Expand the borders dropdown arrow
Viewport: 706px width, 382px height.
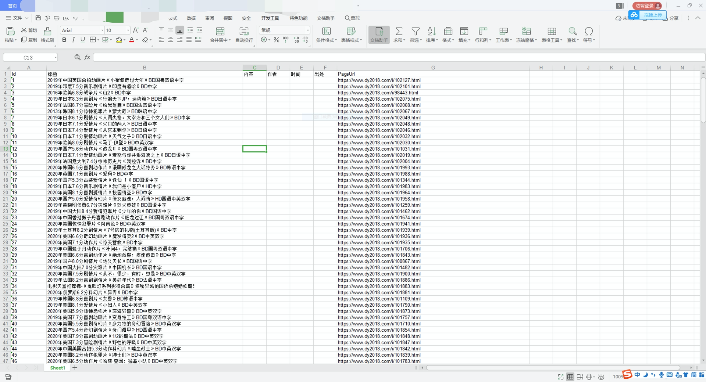[x=98, y=40]
